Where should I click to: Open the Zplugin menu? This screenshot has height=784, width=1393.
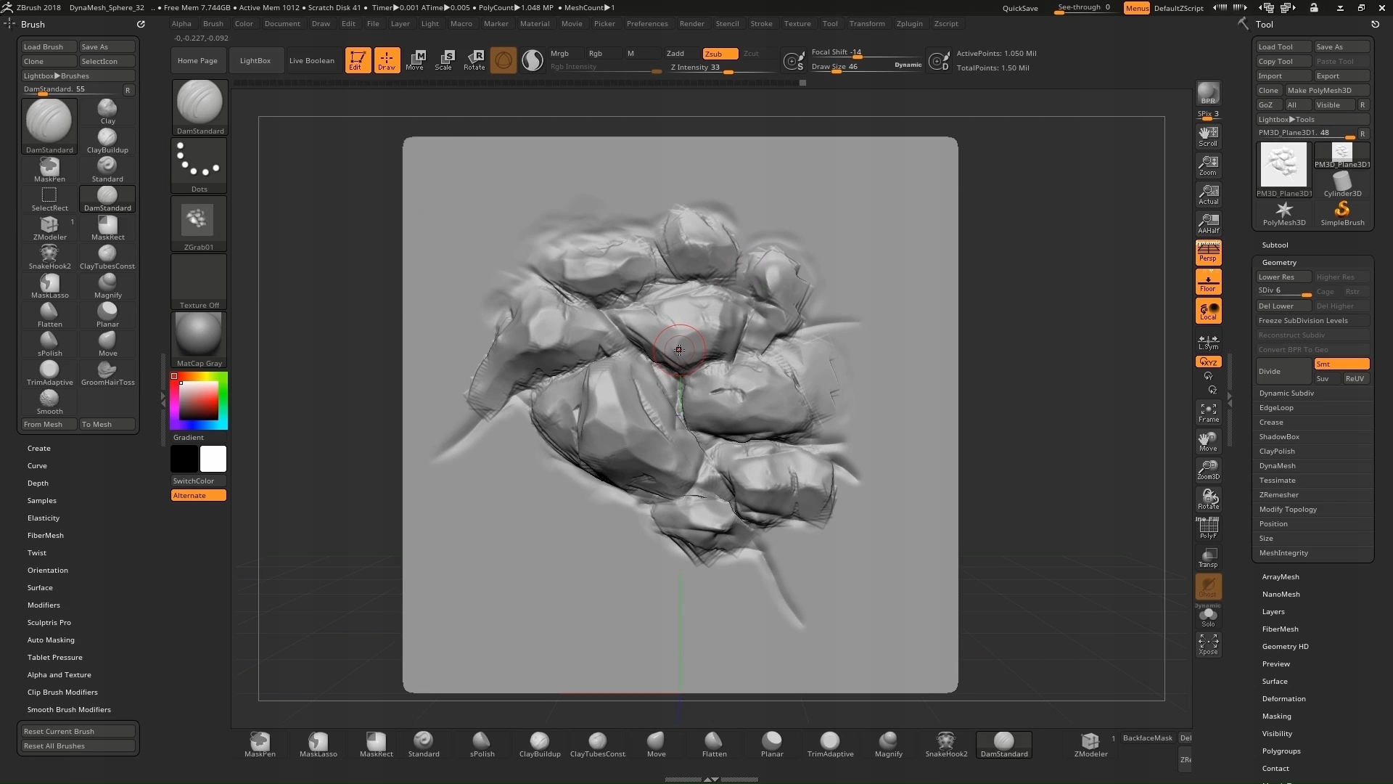[x=909, y=23]
